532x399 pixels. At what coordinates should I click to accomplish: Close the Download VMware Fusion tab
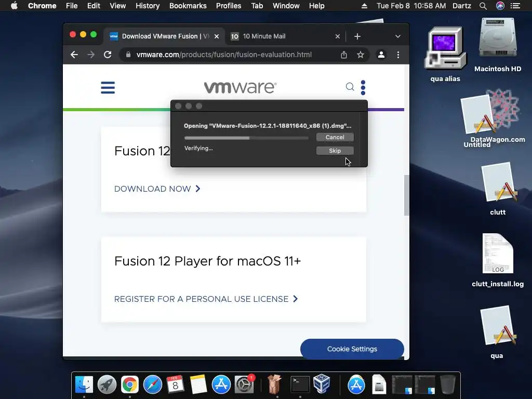pyautogui.click(x=217, y=36)
